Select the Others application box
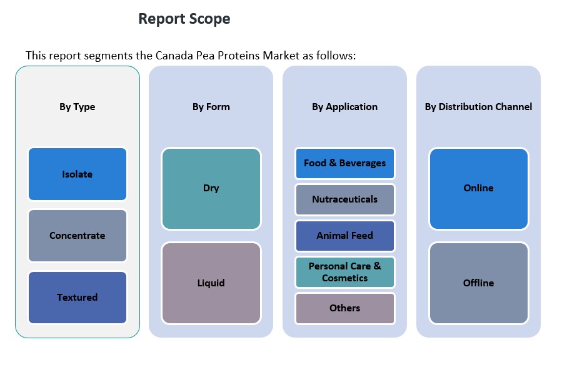 [x=345, y=308]
